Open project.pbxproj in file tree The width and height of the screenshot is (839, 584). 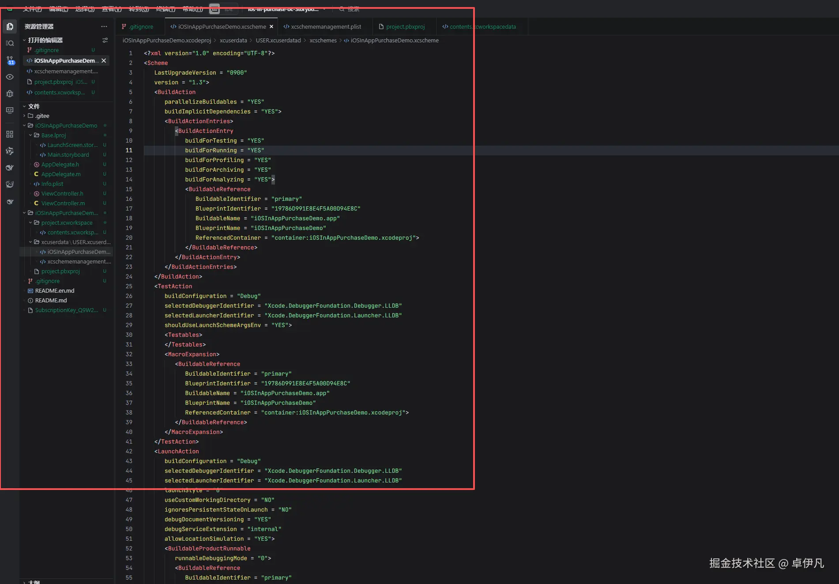[60, 271]
